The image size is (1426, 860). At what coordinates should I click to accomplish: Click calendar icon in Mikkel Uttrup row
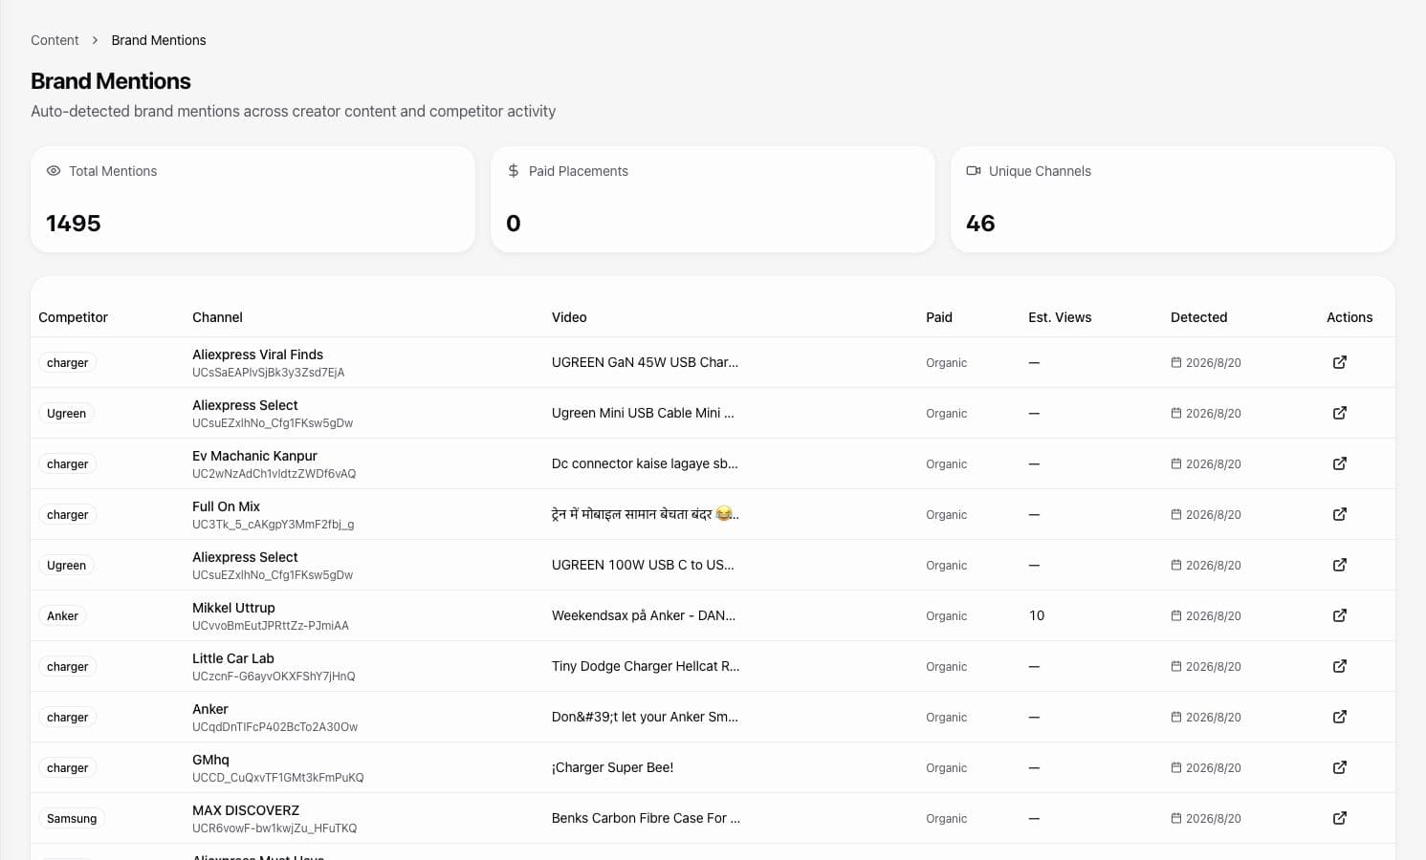coord(1176,616)
